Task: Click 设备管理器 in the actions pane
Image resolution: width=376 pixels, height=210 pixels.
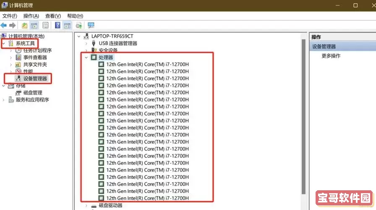Action: pyautogui.click(x=324, y=47)
